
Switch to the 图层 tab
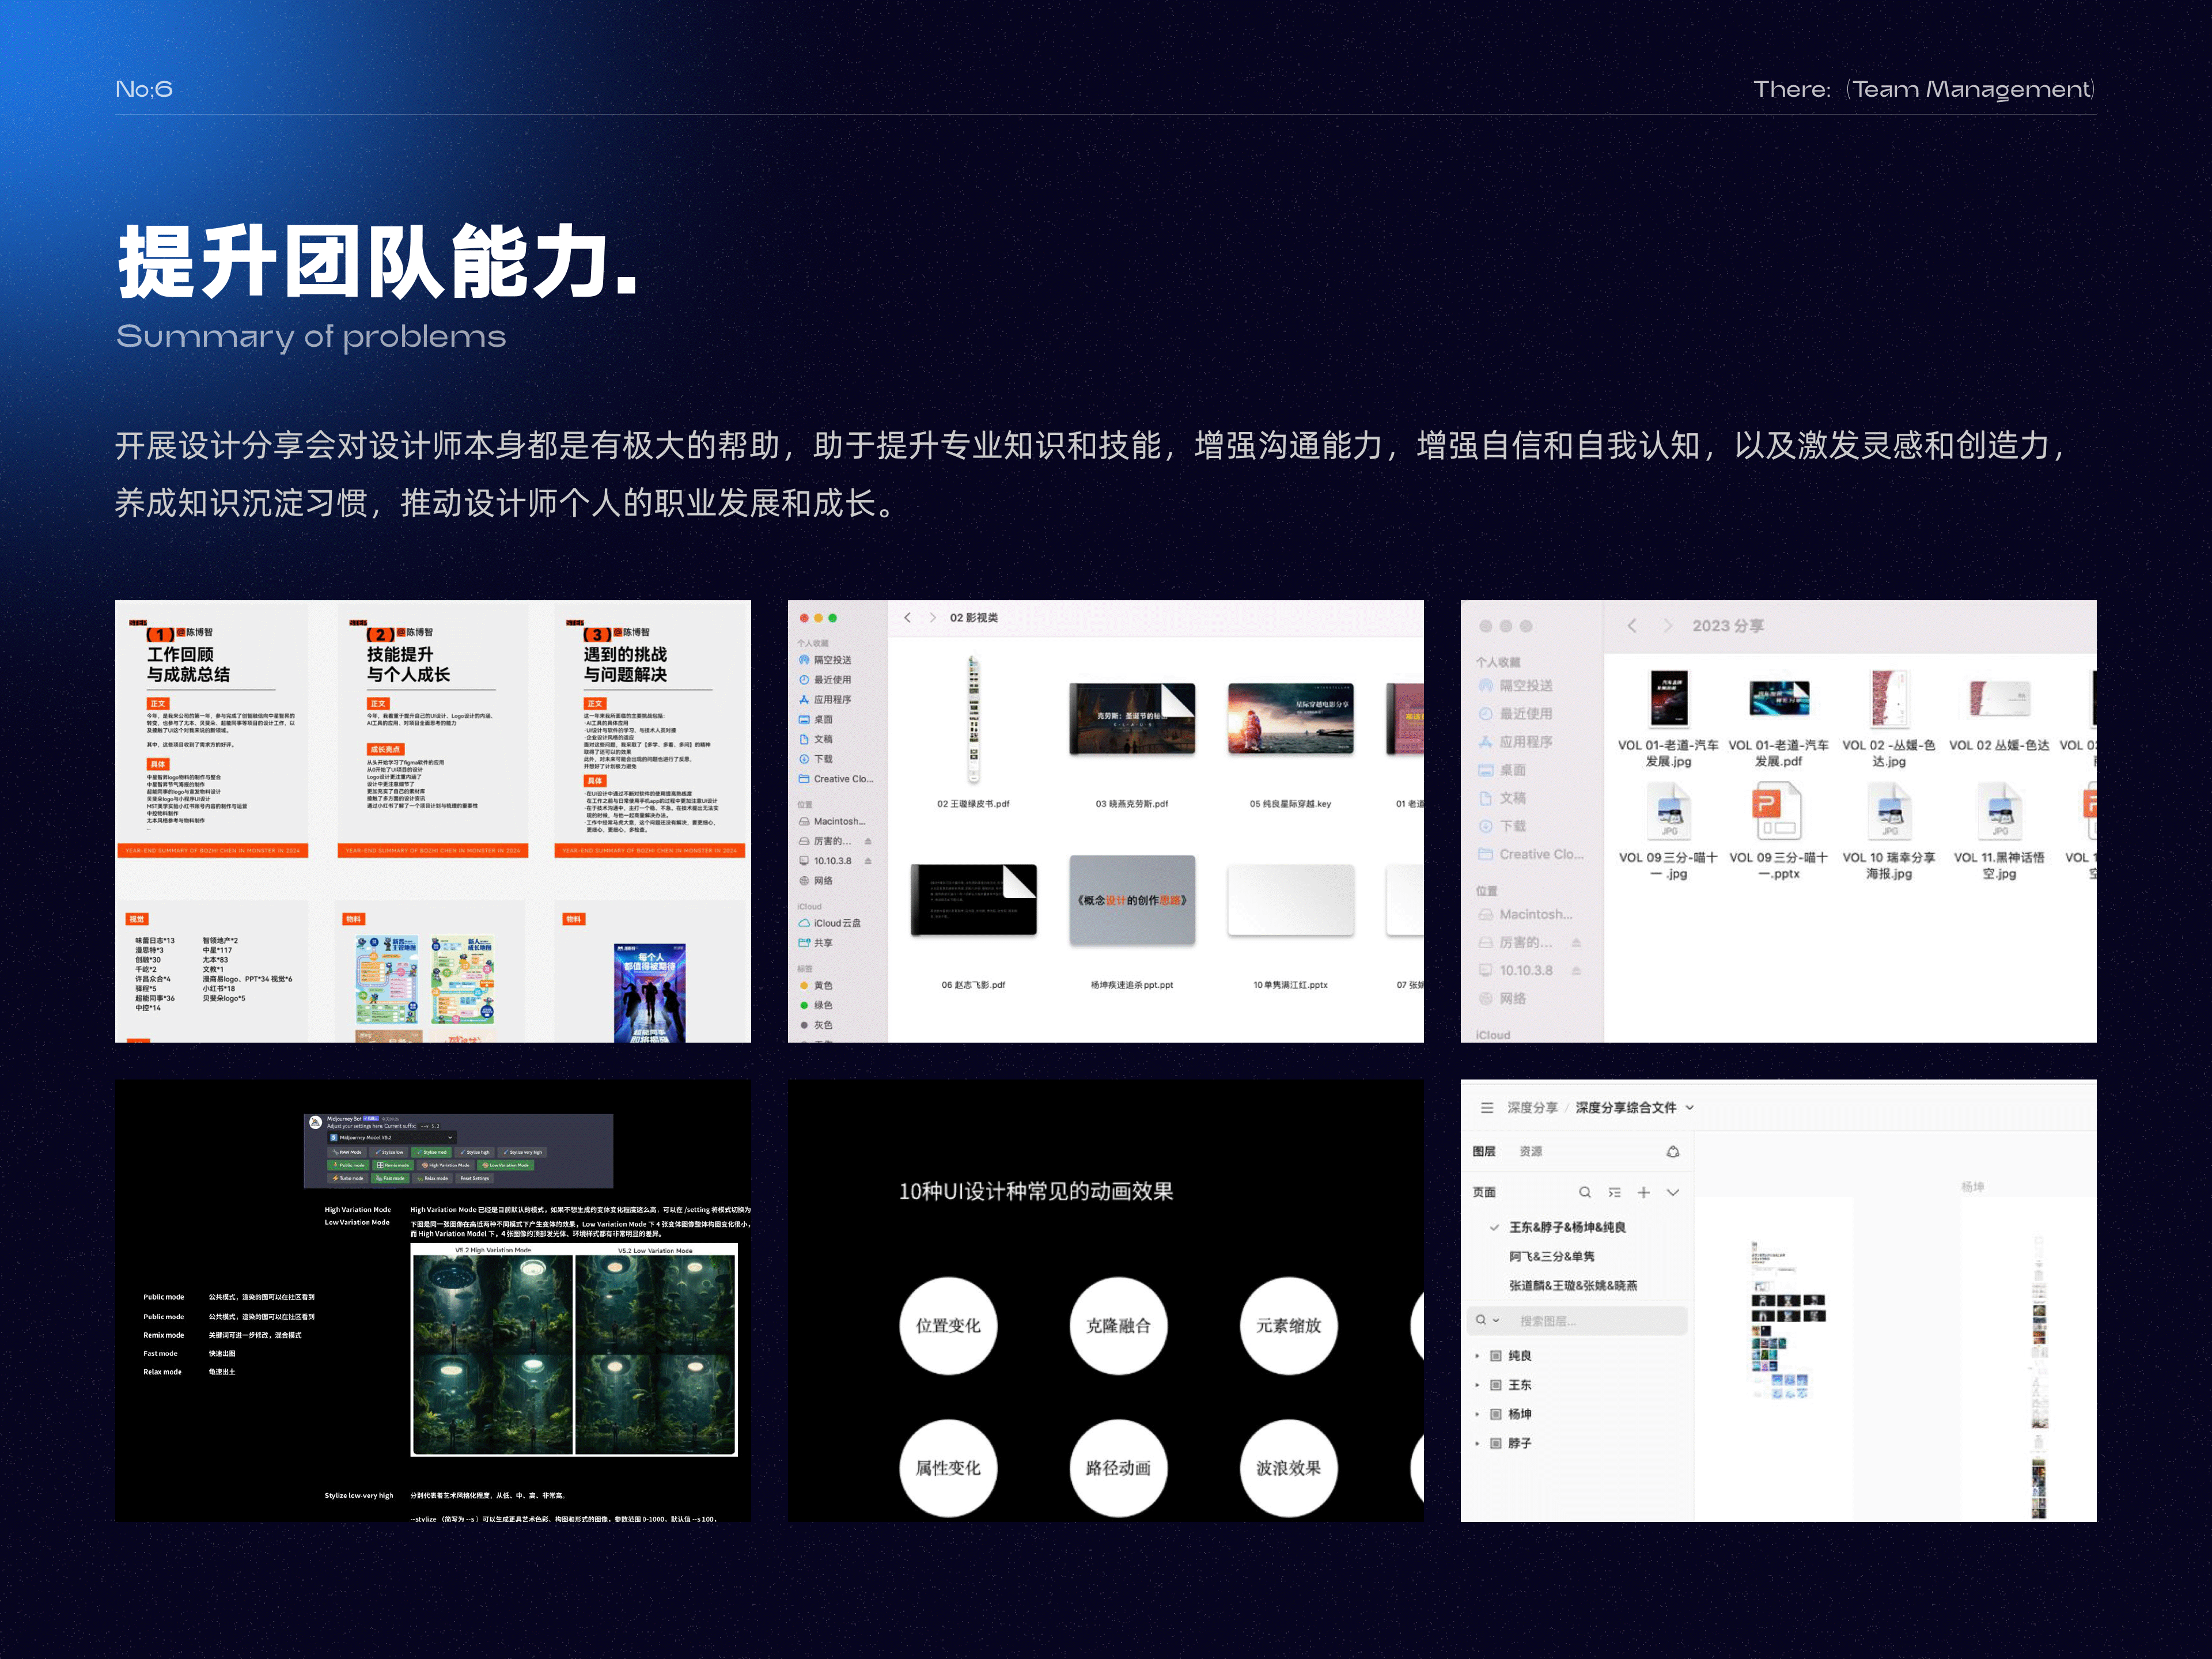point(1484,1152)
